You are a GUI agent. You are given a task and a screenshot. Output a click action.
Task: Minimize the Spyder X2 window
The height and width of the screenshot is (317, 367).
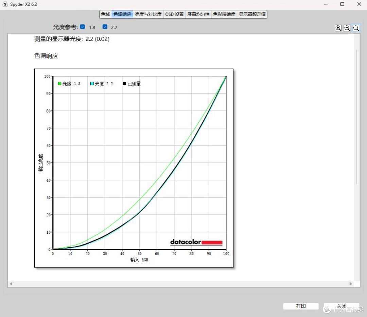coord(326,4)
